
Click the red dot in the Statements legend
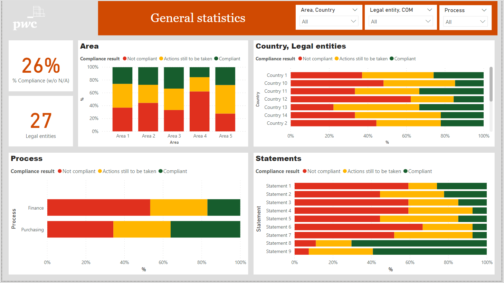(305, 171)
